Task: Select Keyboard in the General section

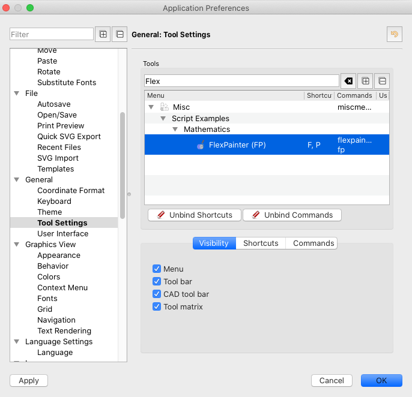Action: pyautogui.click(x=54, y=201)
